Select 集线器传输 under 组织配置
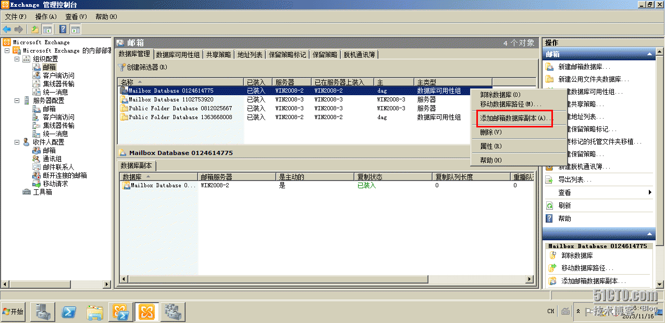The image size is (665, 323). click(58, 84)
